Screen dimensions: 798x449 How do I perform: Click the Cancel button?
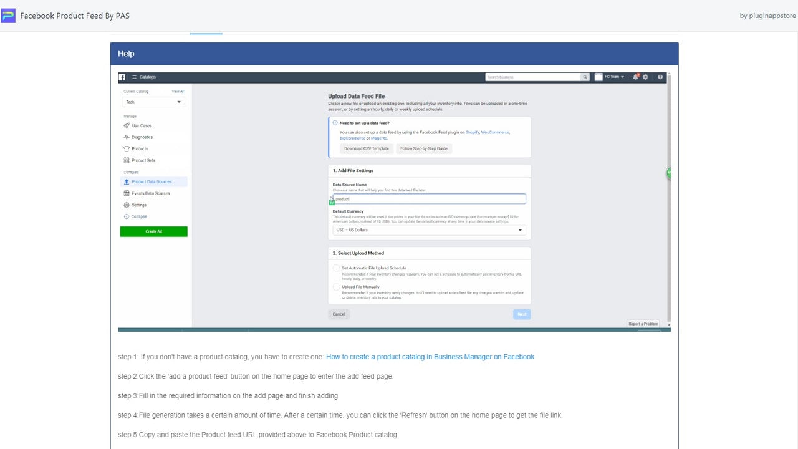(x=339, y=314)
